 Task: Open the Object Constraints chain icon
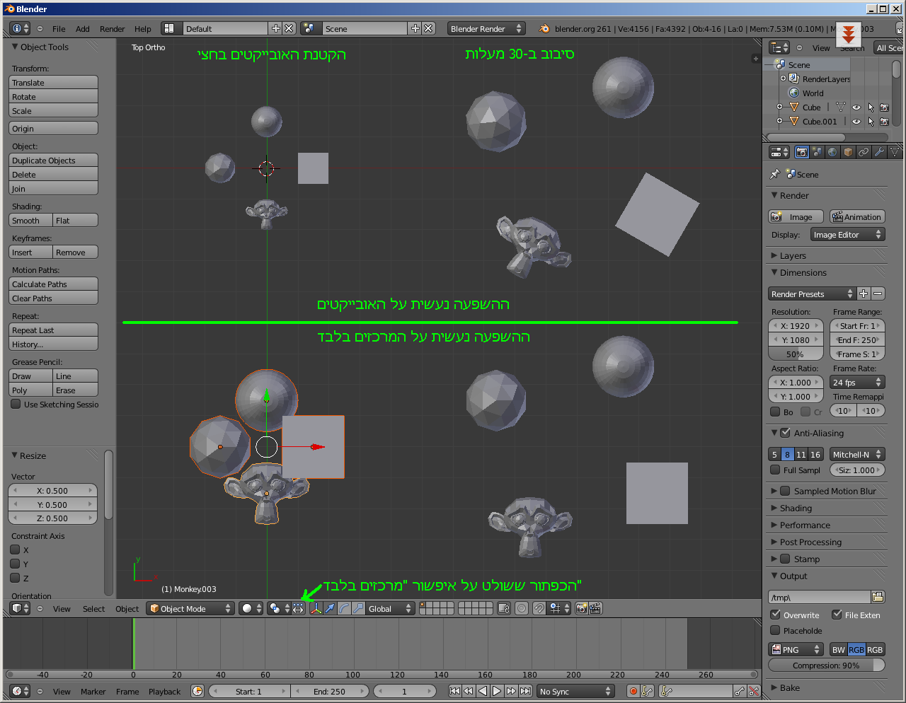(864, 152)
